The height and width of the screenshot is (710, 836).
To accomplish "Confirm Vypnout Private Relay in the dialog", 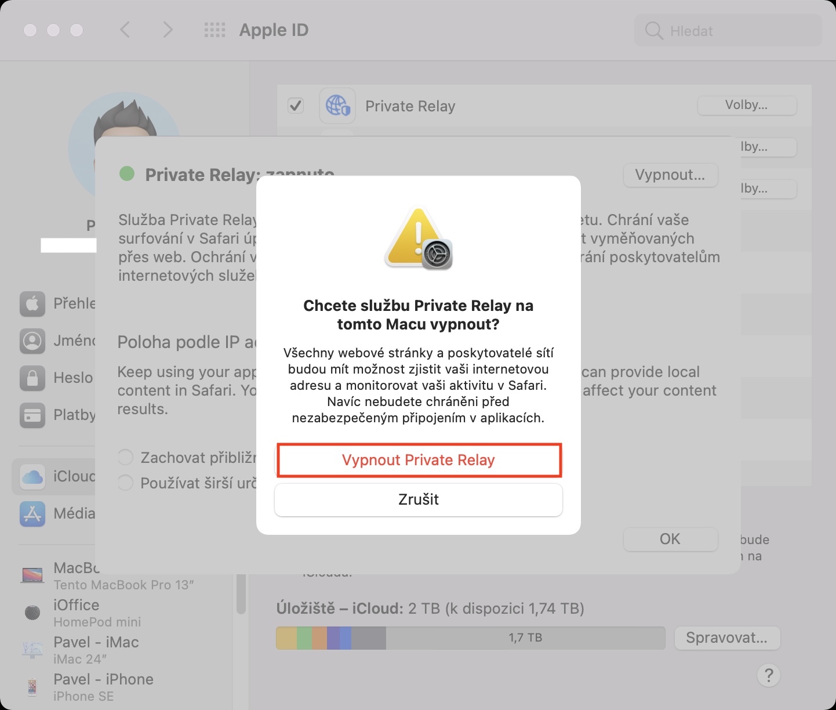I will click(419, 460).
